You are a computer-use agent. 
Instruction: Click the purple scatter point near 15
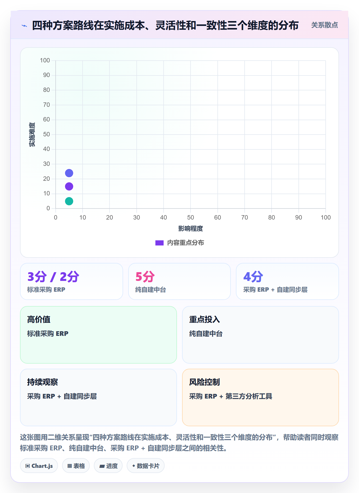coord(69,186)
